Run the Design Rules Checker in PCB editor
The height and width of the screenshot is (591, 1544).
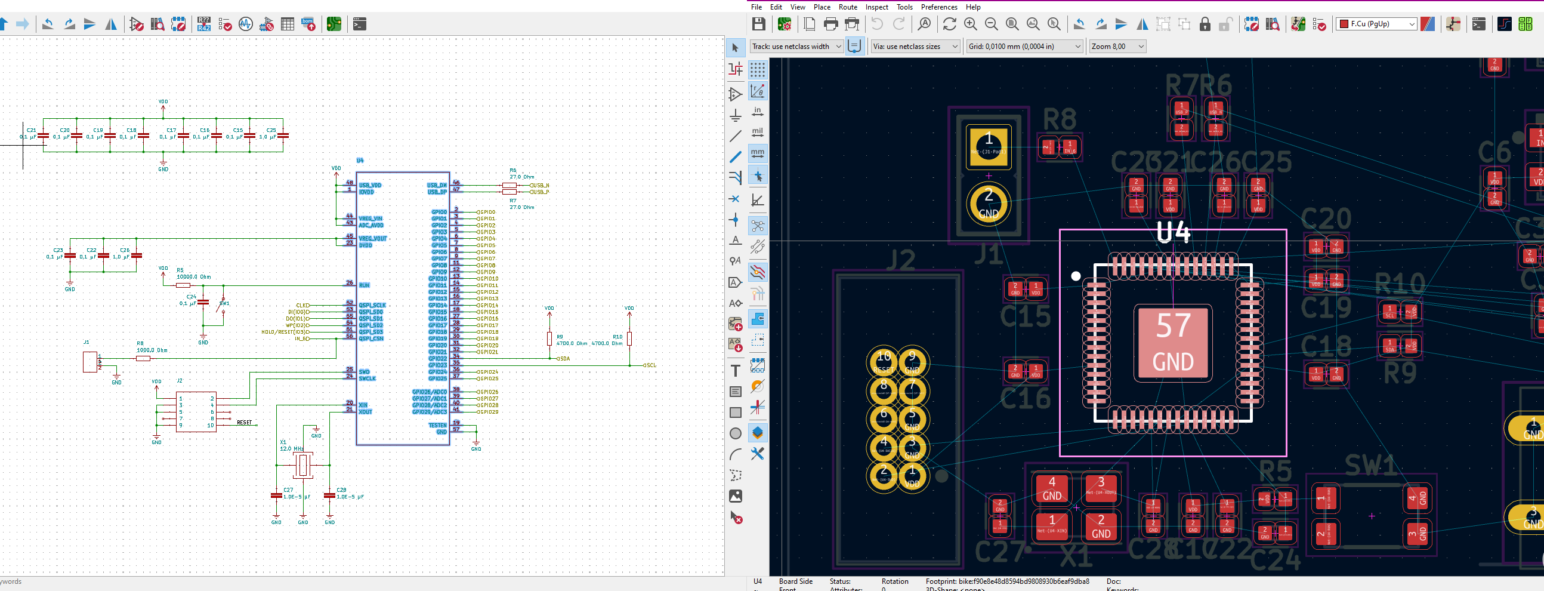click(x=1318, y=24)
